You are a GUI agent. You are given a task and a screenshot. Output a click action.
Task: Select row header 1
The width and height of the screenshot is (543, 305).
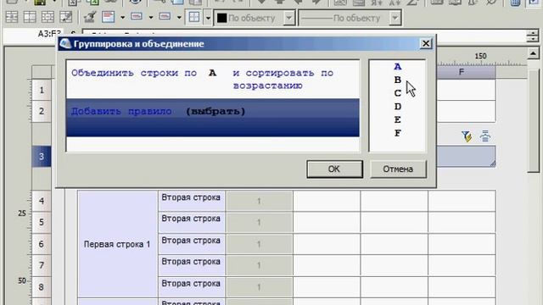point(42,91)
